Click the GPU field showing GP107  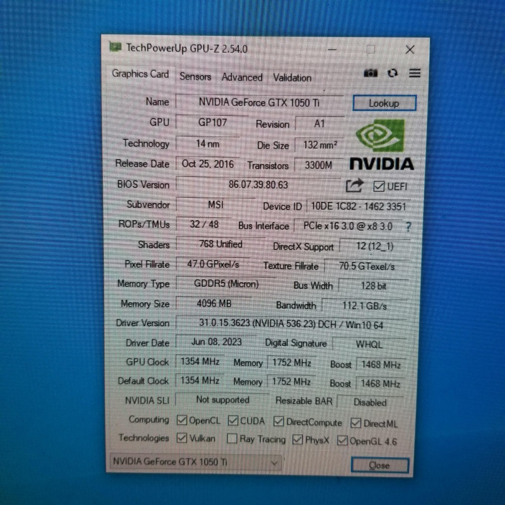213,122
